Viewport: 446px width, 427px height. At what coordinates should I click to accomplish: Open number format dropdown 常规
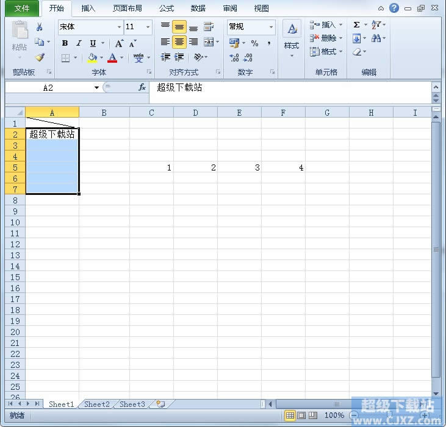271,27
